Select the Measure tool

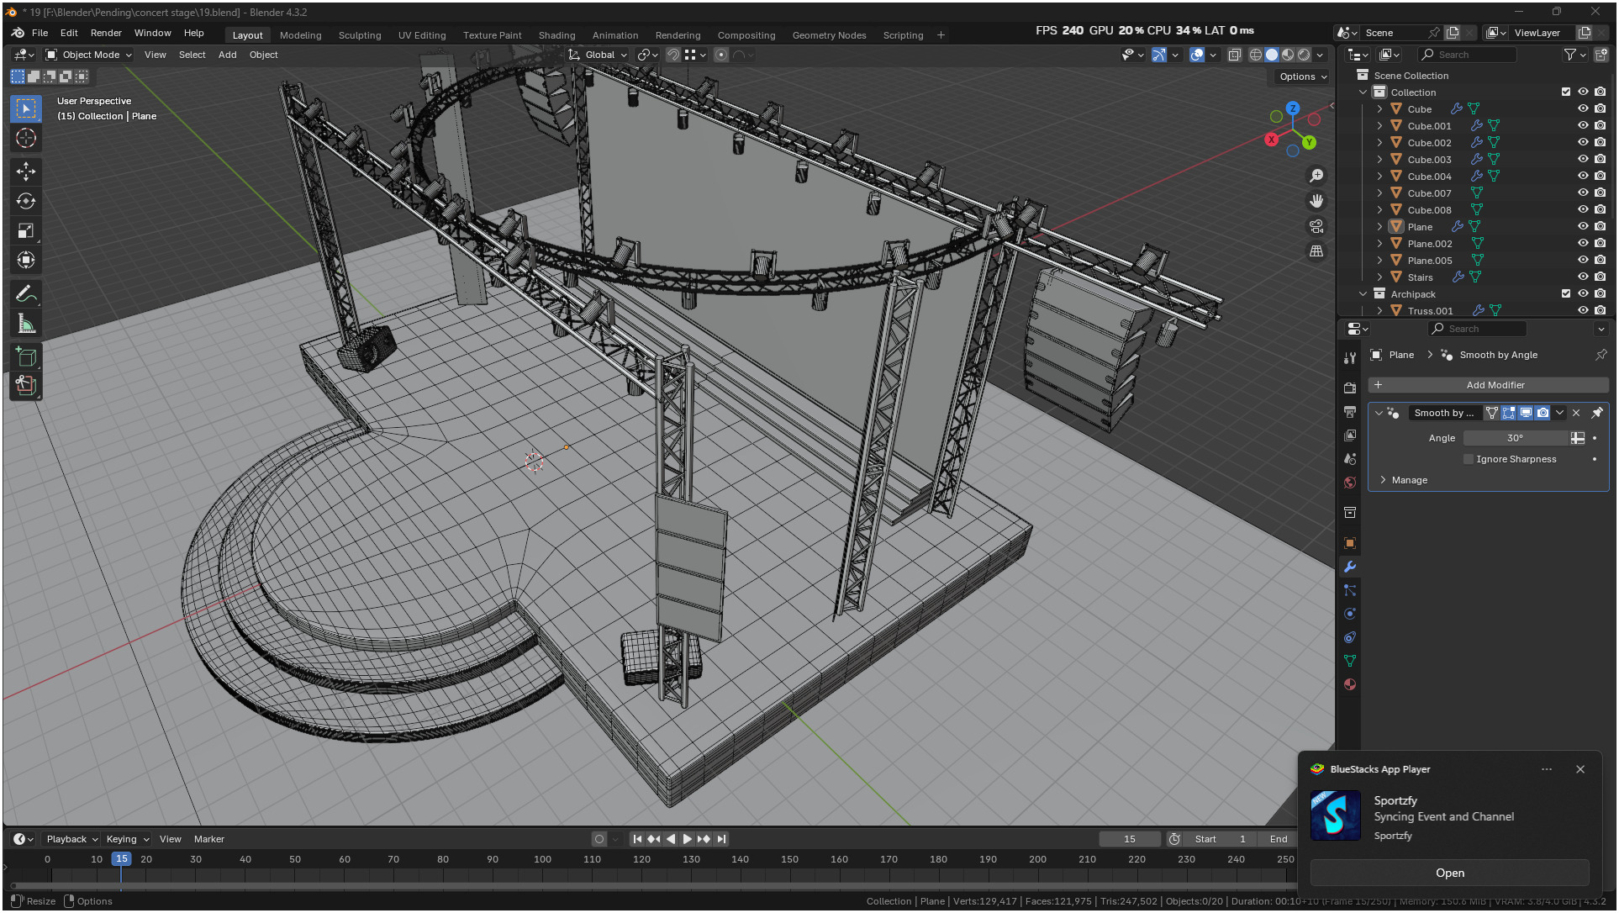point(26,324)
